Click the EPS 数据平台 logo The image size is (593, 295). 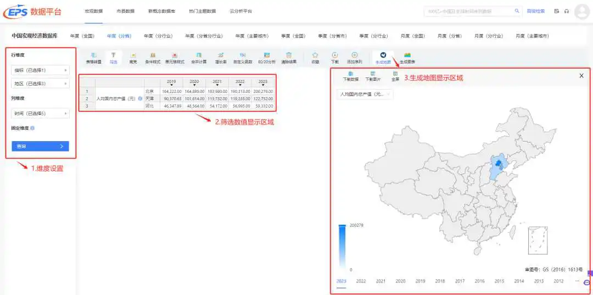pos(32,12)
